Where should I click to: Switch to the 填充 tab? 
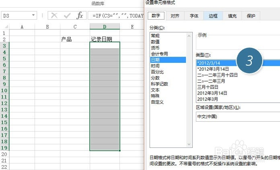pos(232,16)
